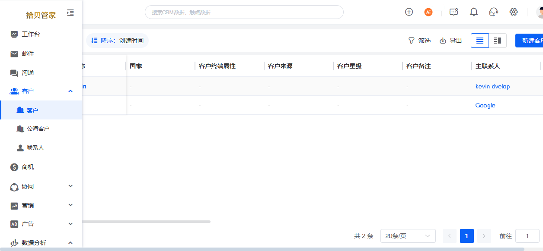Click the customer service headset icon
Image resolution: width=543 pixels, height=251 pixels.
click(494, 12)
